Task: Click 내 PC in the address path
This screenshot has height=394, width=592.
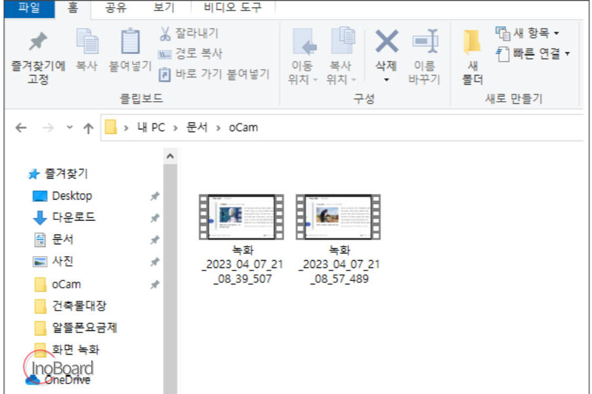Action: (151, 127)
